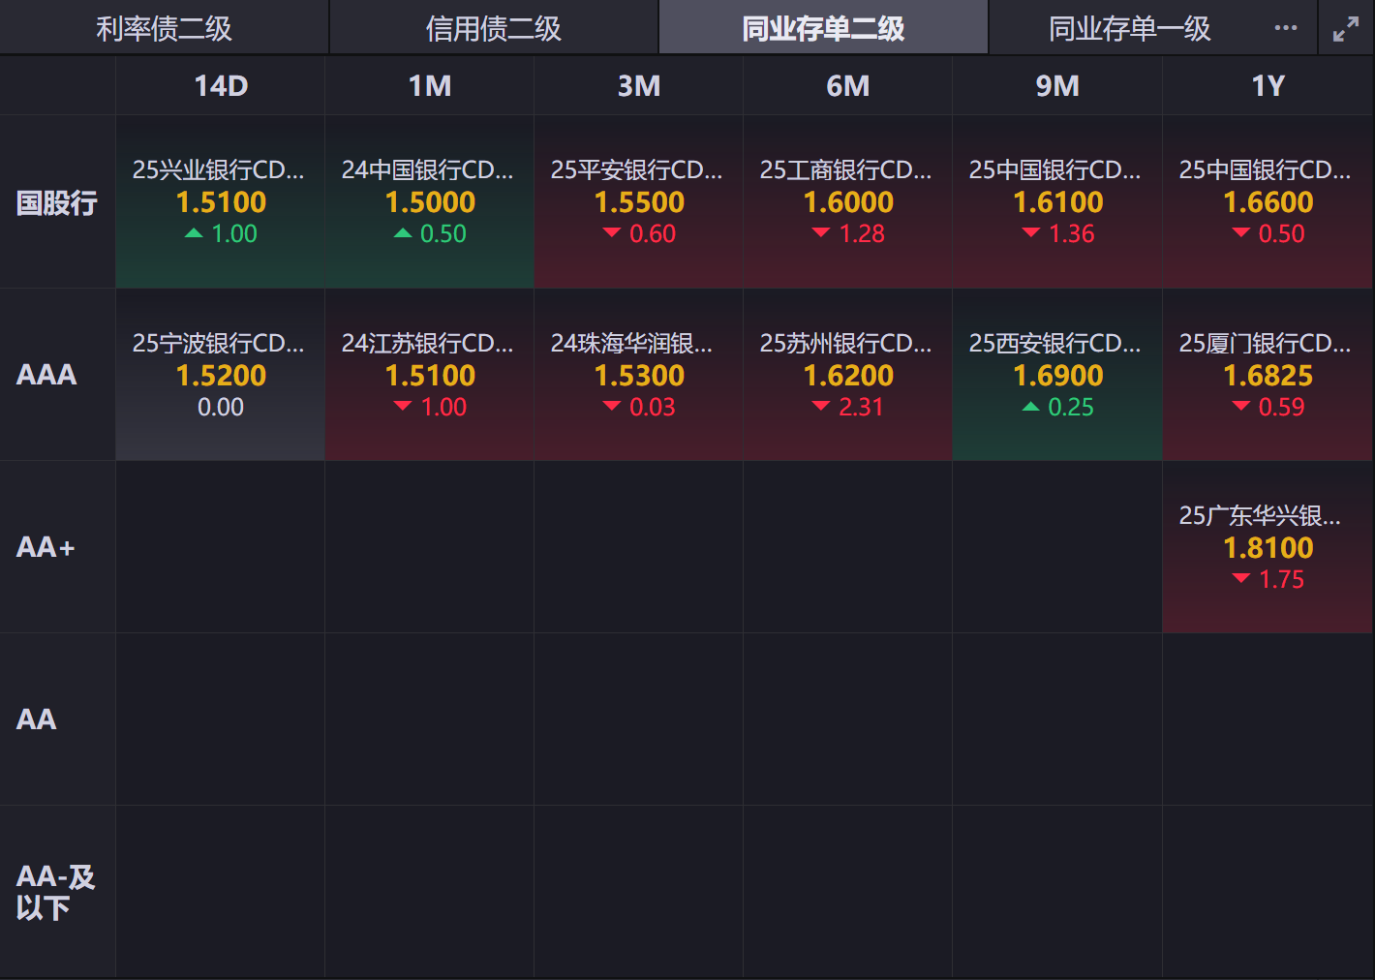The height and width of the screenshot is (980, 1375).
Task: Click the 1M column header
Action: pyautogui.click(x=430, y=86)
